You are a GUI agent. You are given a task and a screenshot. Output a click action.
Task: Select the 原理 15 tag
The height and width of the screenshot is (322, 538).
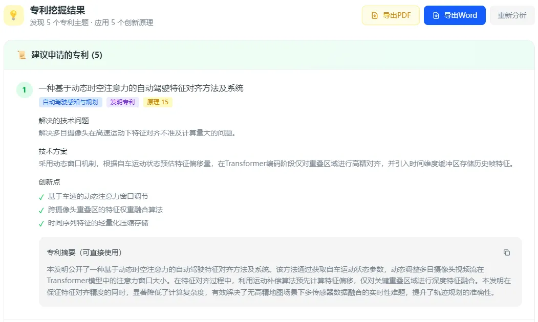(158, 102)
